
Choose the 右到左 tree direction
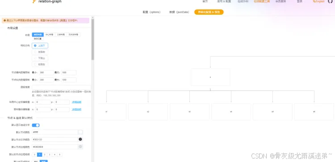pos(40,64)
